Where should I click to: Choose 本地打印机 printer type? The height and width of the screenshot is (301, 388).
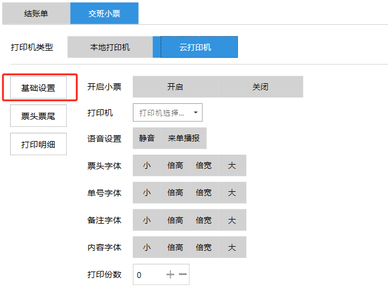[110, 47]
